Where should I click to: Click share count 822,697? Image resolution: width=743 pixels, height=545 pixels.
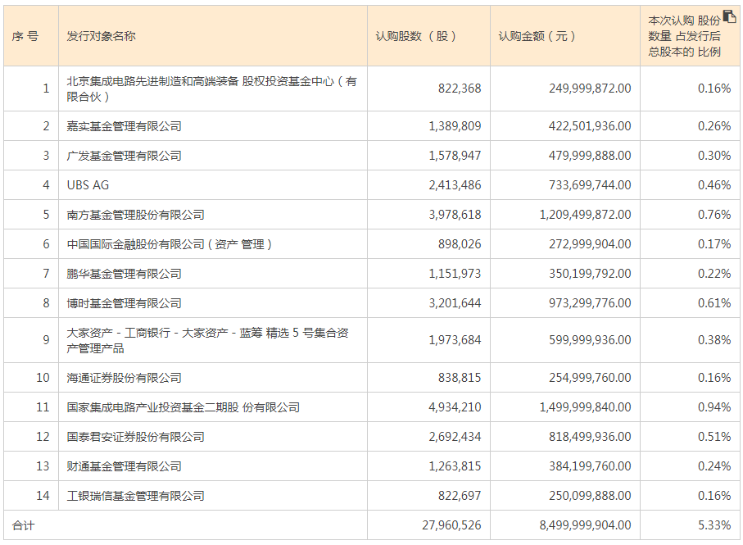(x=460, y=496)
